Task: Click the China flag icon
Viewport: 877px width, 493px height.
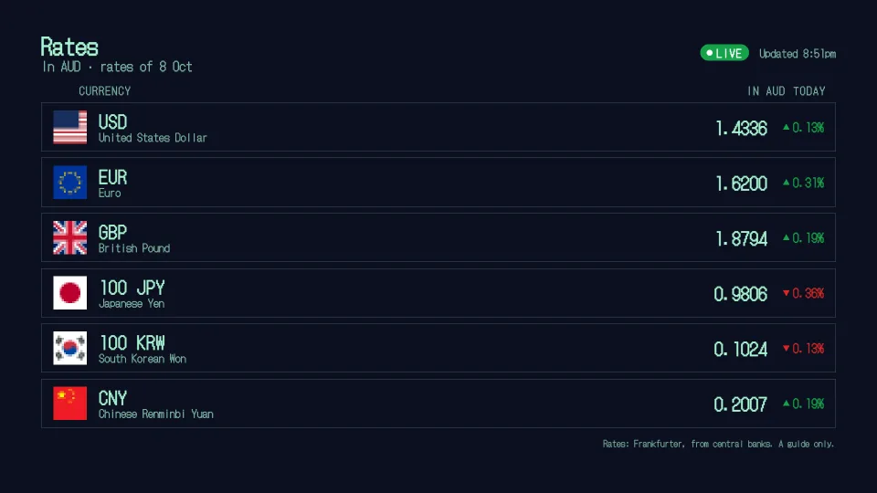Action: [70, 403]
